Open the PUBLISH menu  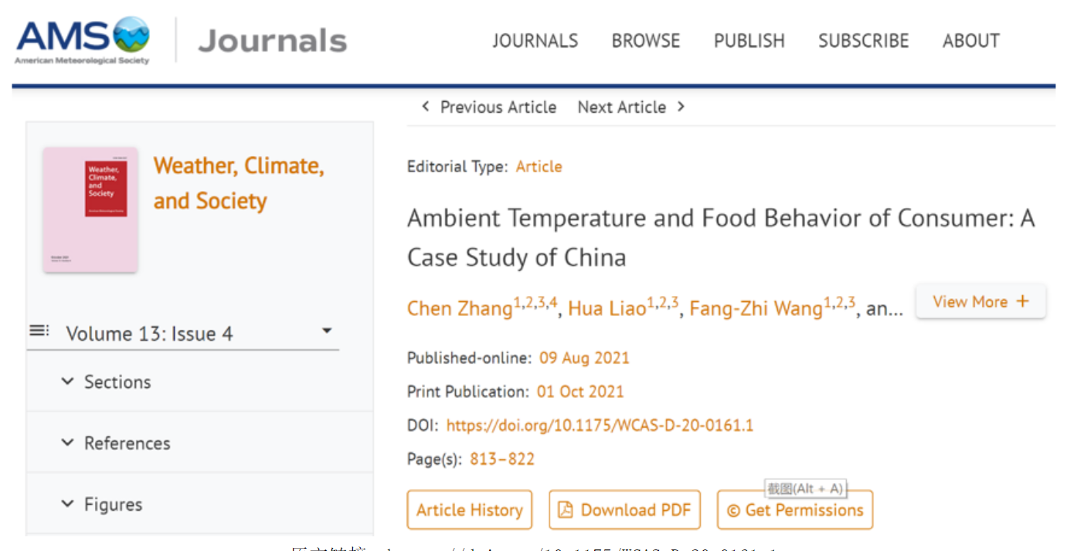[749, 41]
